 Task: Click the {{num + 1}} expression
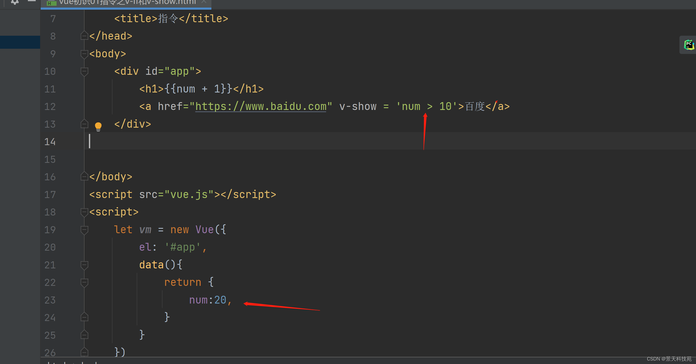198,89
